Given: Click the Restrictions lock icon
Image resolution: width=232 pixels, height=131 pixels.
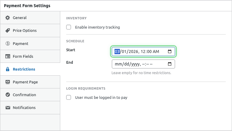Looking at the screenshot, I should point(8,69).
